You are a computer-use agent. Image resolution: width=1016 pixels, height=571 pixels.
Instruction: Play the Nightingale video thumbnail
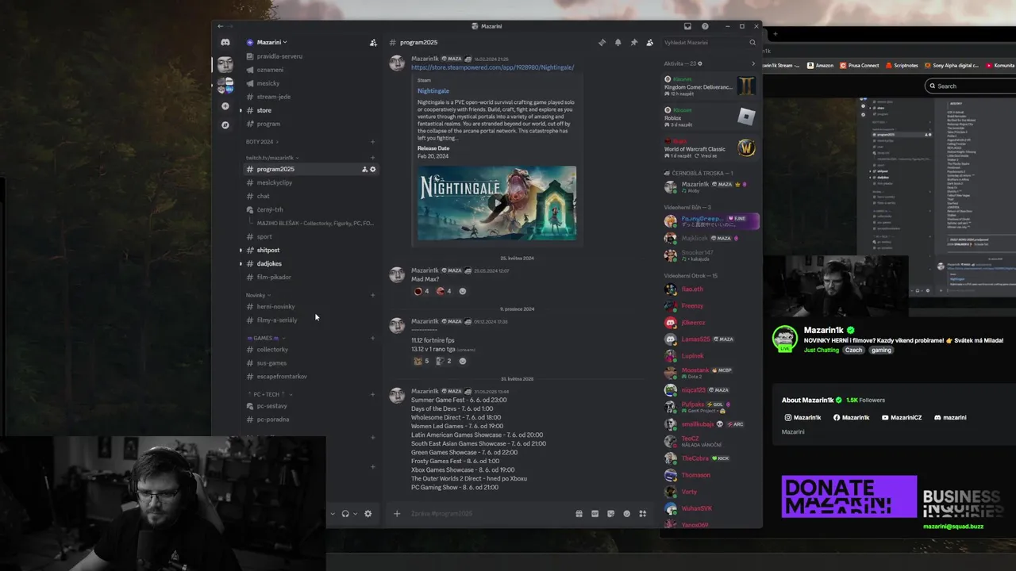497,203
